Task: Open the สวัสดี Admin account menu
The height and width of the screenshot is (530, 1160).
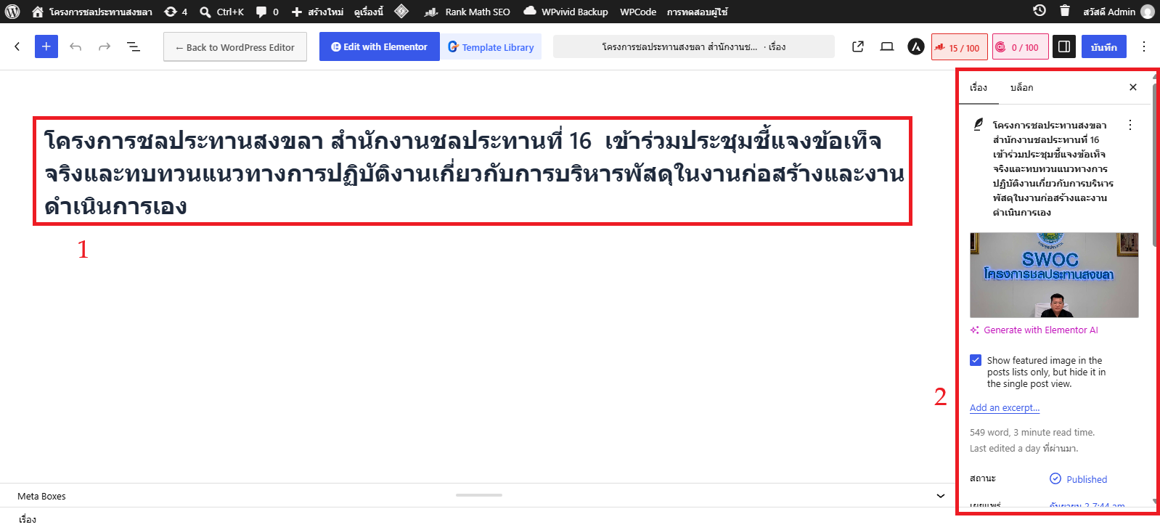Action: click(x=1118, y=12)
